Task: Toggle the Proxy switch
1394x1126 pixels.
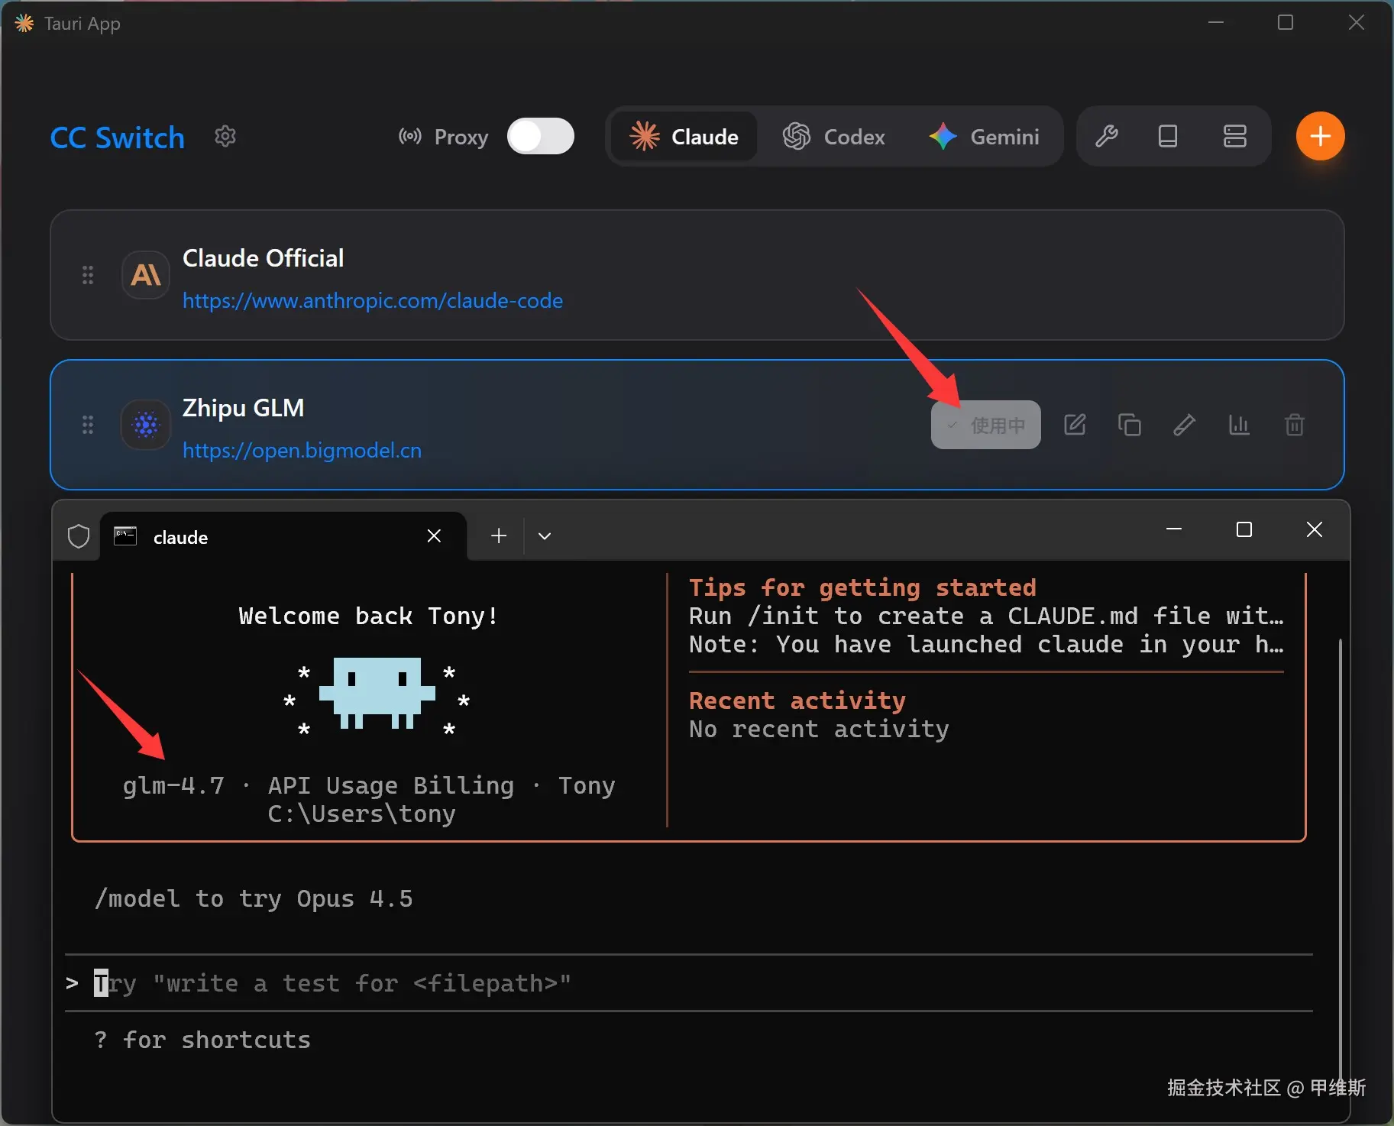Action: (541, 137)
